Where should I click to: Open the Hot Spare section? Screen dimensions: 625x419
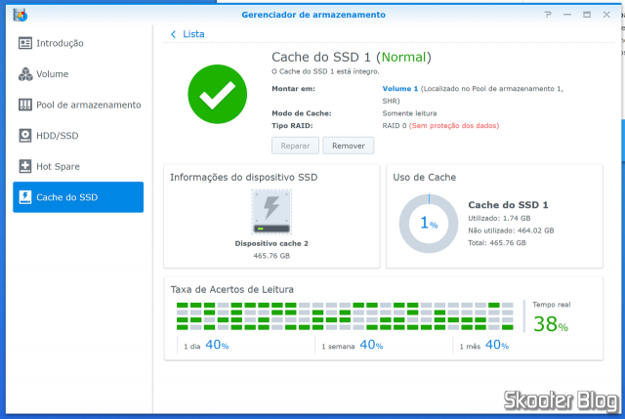[78, 166]
